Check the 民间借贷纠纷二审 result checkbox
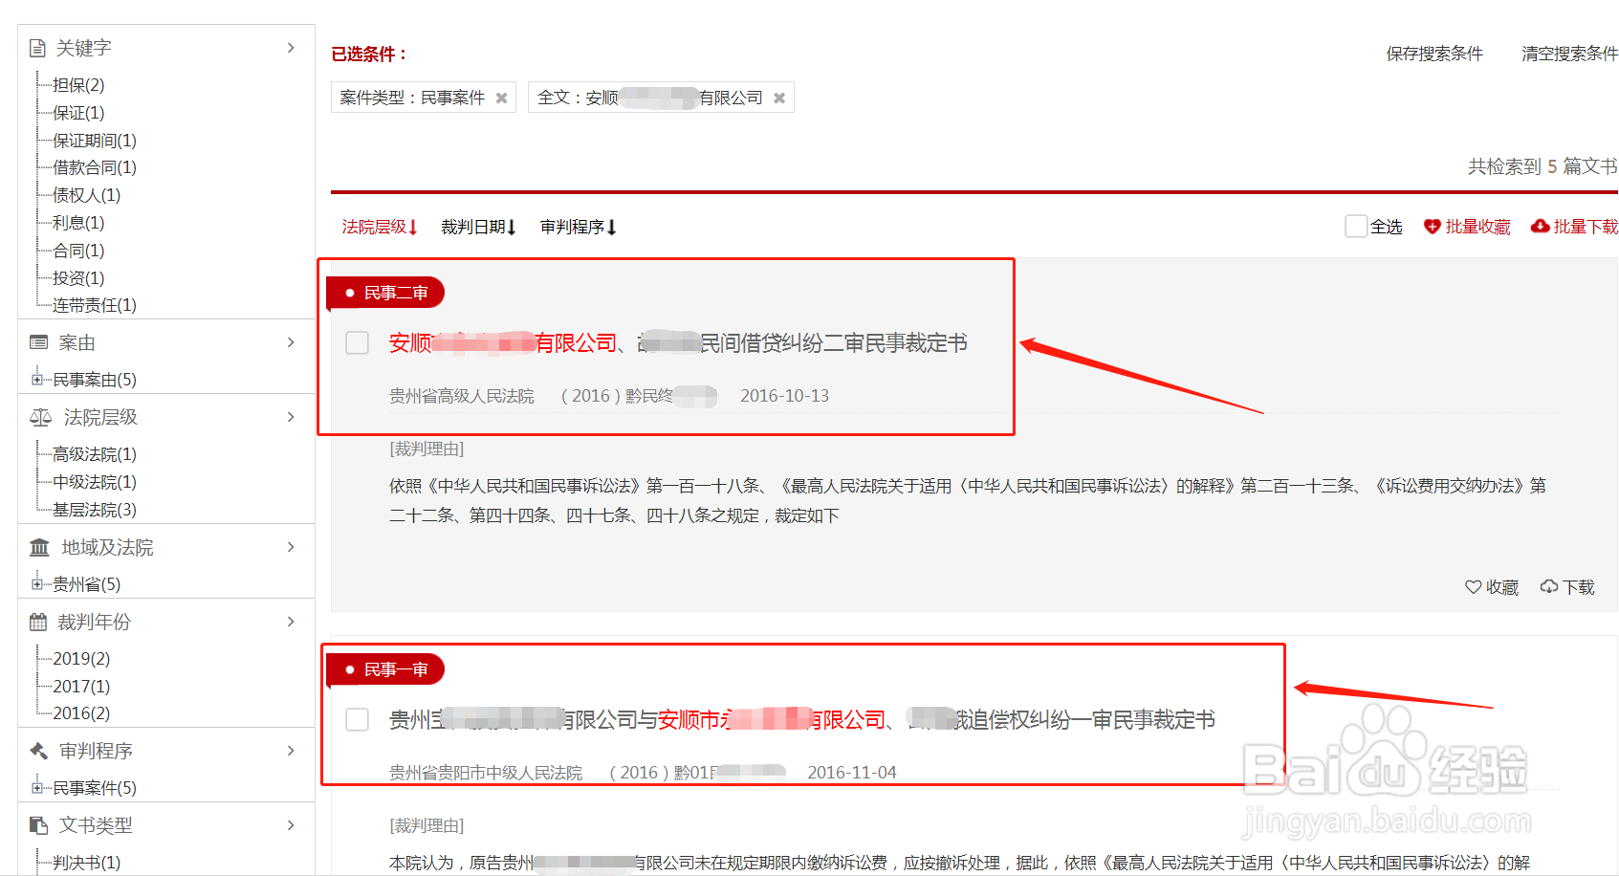 point(357,342)
